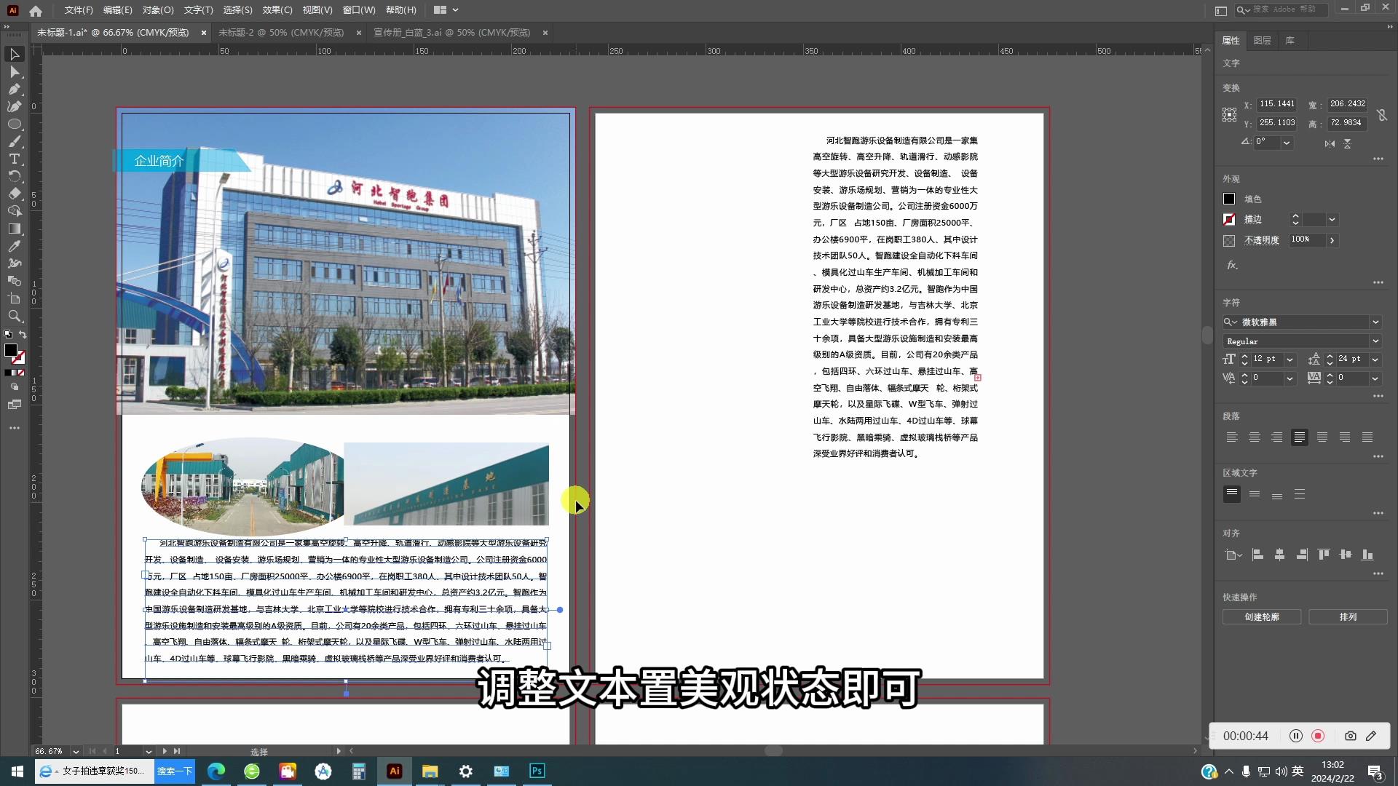Click the 排列 button
The height and width of the screenshot is (786, 1398).
pos(1348,617)
